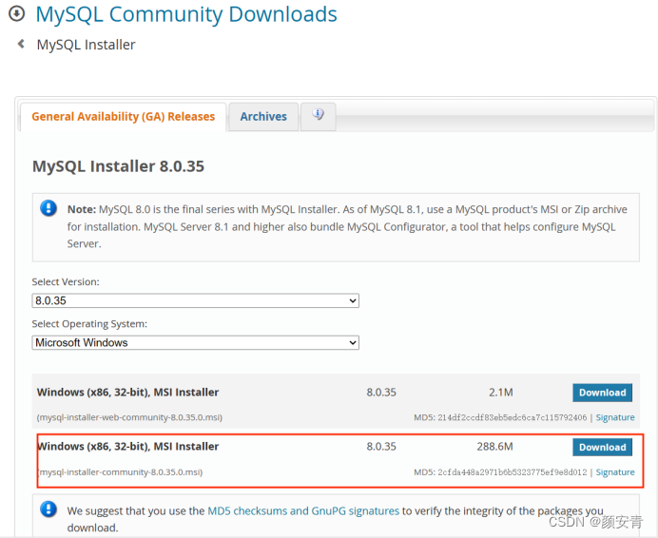
Task: Download the 288.6M community MSI installer
Action: pos(602,448)
